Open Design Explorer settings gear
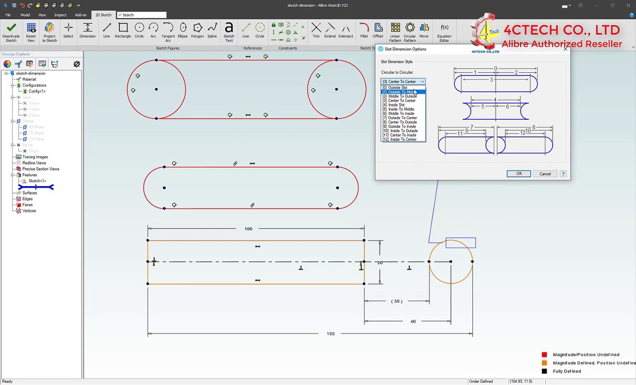Viewport: 636px width, 385px height. pyautogui.click(x=76, y=64)
